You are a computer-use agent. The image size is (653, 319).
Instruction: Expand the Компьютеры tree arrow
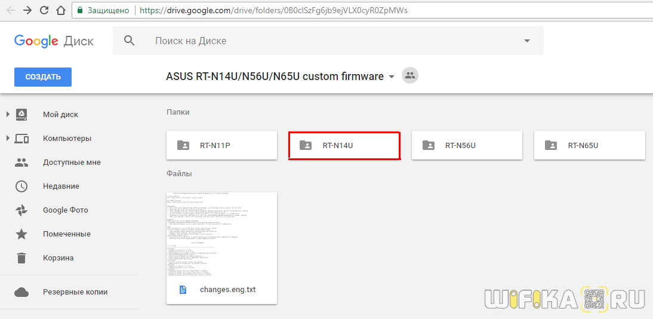click(x=8, y=138)
